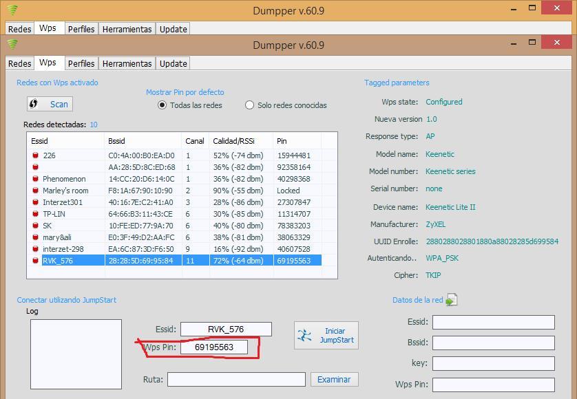Open Perfiles tab in the back window

[81, 29]
